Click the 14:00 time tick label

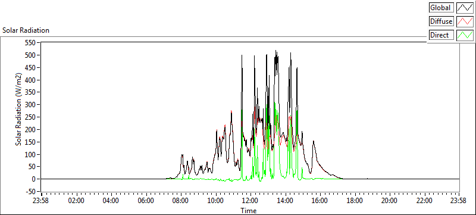[x=285, y=201]
